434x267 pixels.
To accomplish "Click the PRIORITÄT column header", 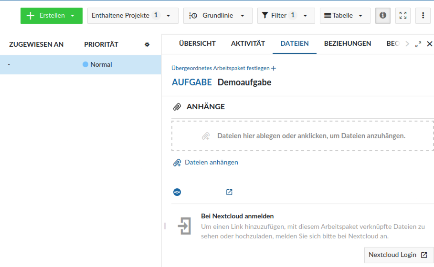I will pyautogui.click(x=101, y=44).
